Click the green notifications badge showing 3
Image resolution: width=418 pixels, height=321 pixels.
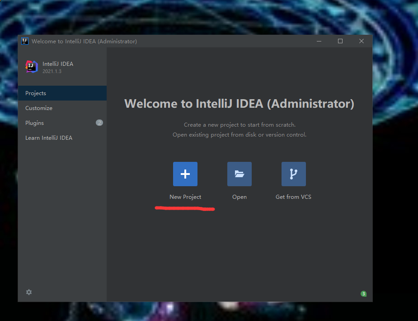point(363,294)
